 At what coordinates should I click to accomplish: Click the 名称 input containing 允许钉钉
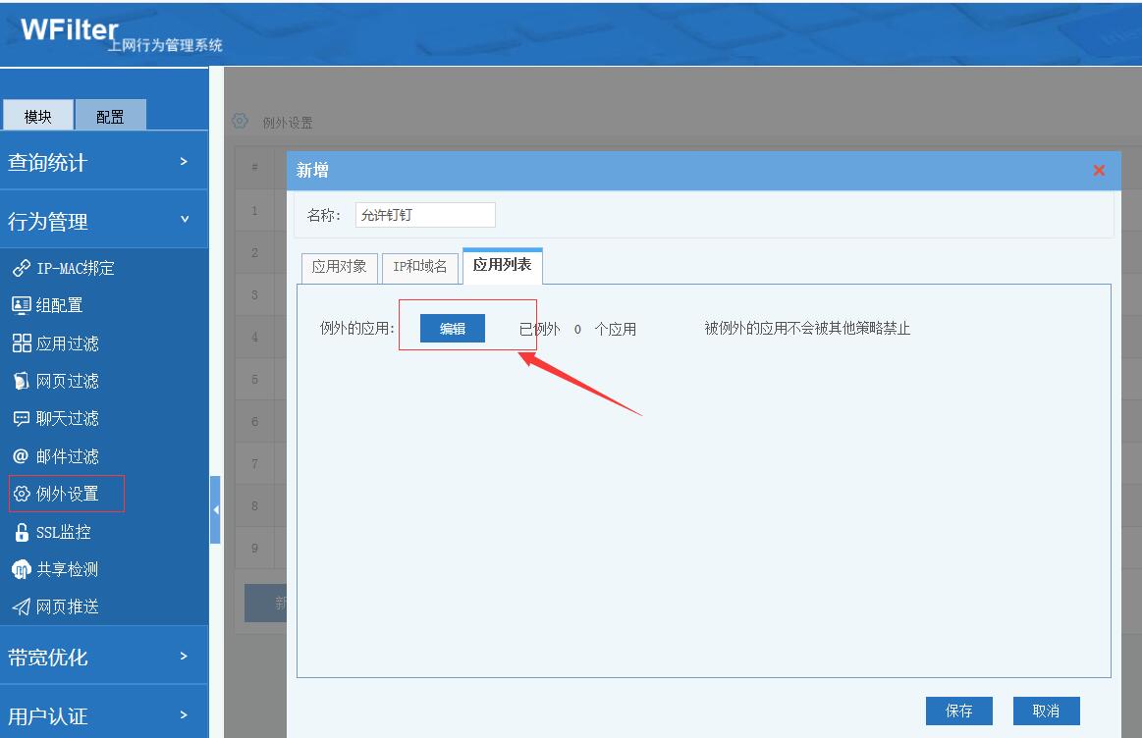click(x=424, y=214)
